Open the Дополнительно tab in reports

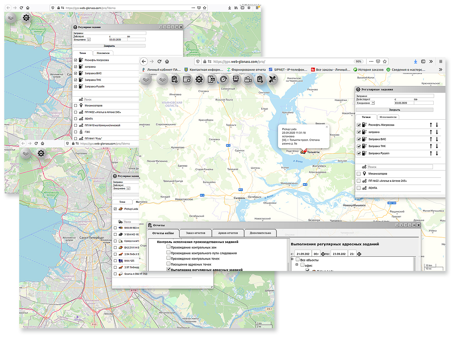point(260,233)
